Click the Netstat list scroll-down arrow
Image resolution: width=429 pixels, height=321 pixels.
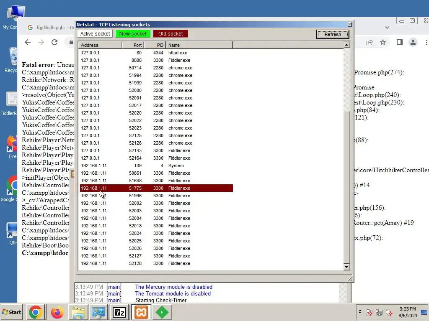coord(346,267)
